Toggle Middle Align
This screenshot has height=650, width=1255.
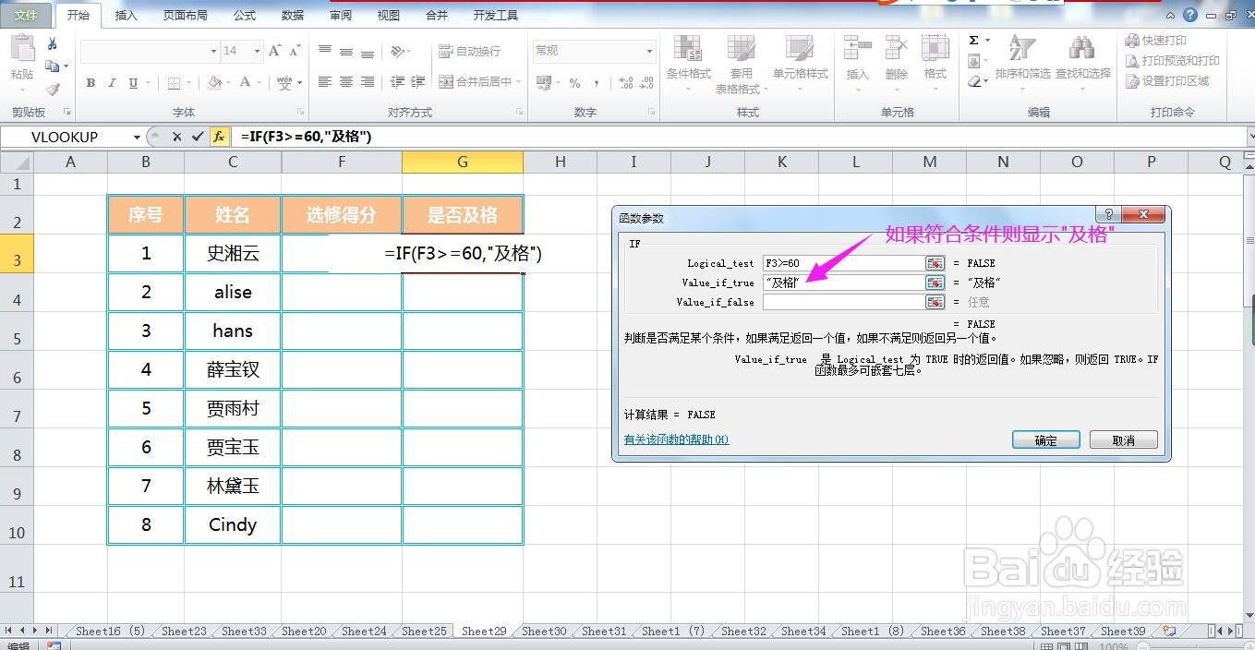click(x=346, y=52)
